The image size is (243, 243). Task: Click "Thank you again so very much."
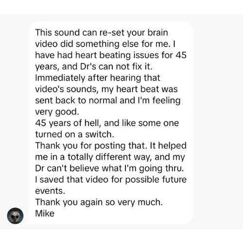99,202
